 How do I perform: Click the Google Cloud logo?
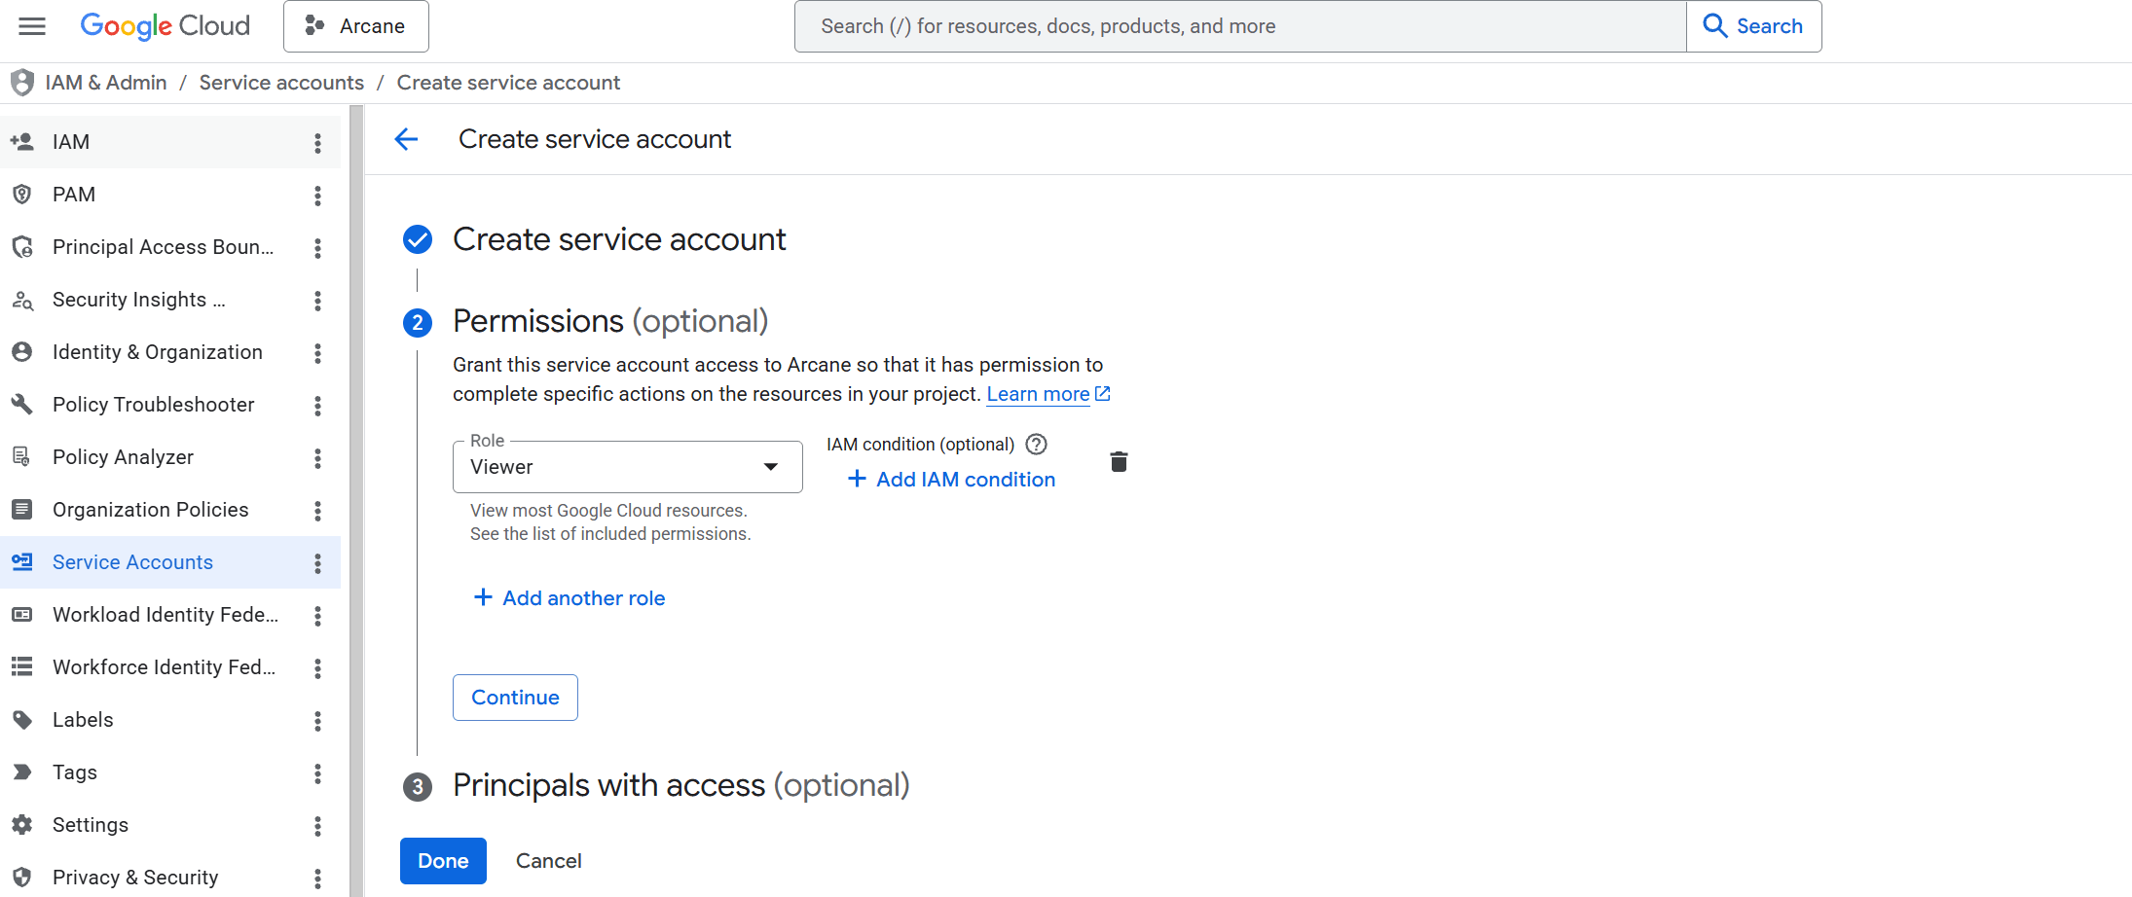click(165, 26)
